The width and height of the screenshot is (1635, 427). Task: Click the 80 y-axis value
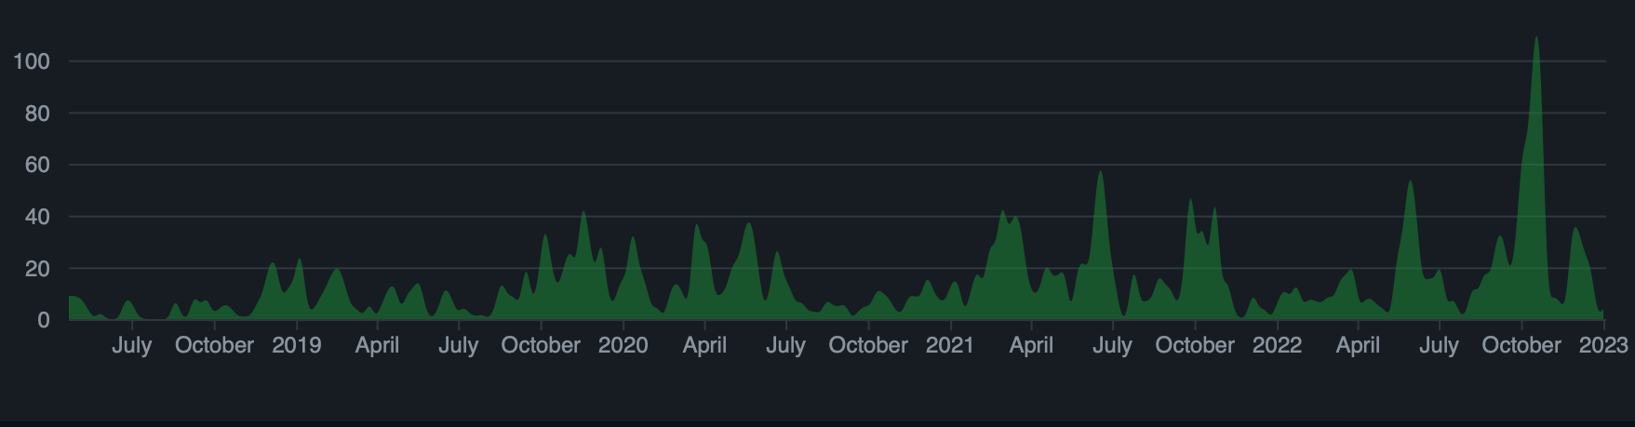[37, 113]
